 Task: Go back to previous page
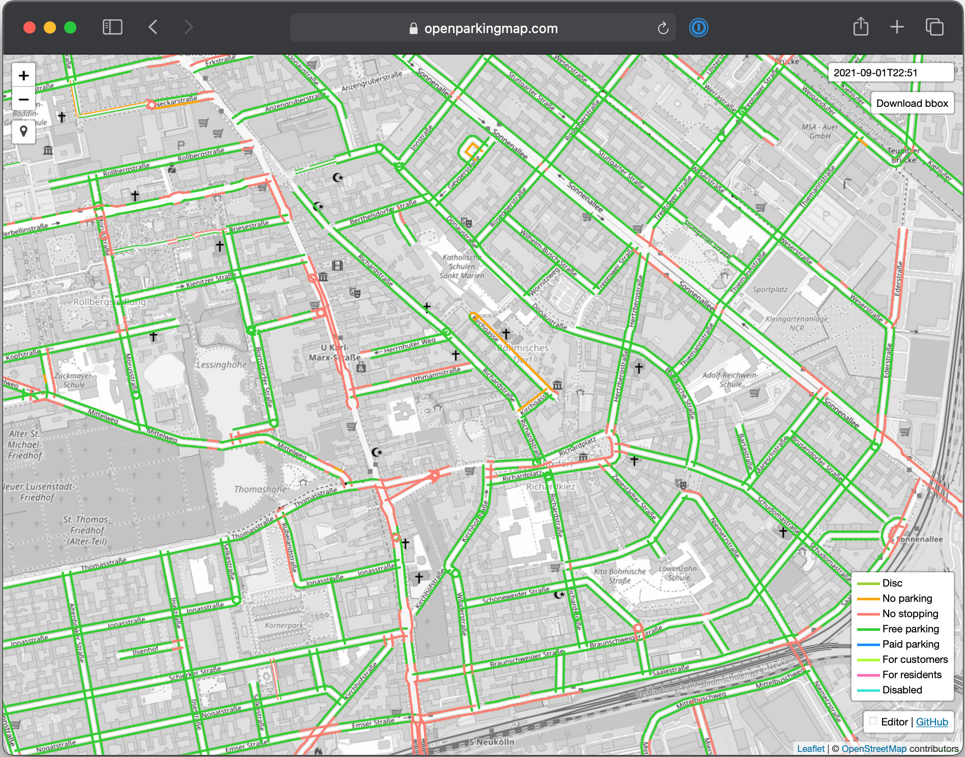(153, 27)
